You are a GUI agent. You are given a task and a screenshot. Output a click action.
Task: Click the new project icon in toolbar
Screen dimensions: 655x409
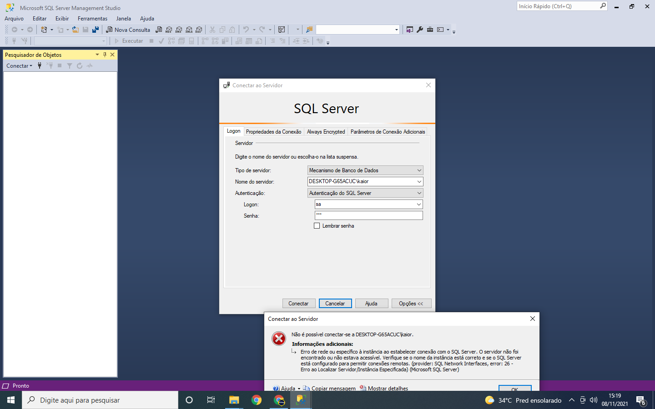tap(44, 30)
